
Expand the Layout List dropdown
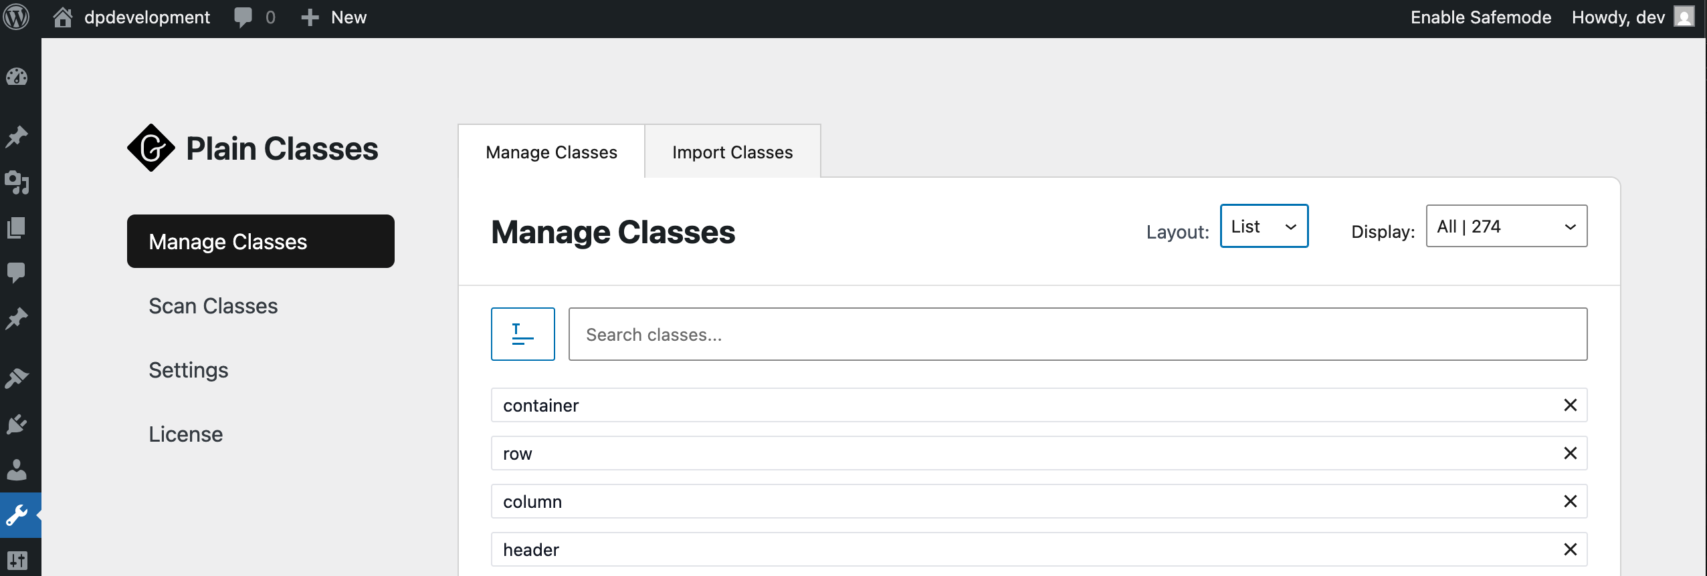coord(1264,226)
